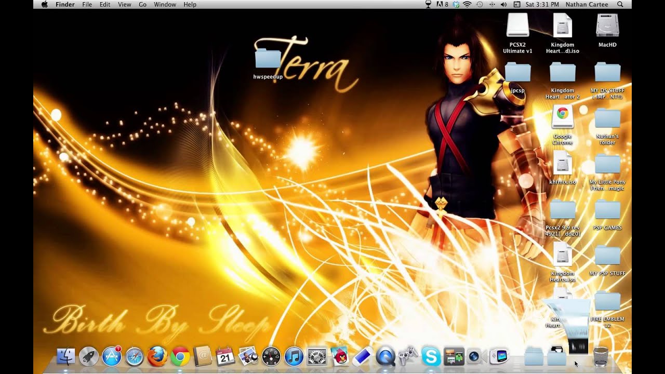Image resolution: width=665 pixels, height=374 pixels.
Task: Open the jpcsp folder
Action: pyautogui.click(x=517, y=72)
